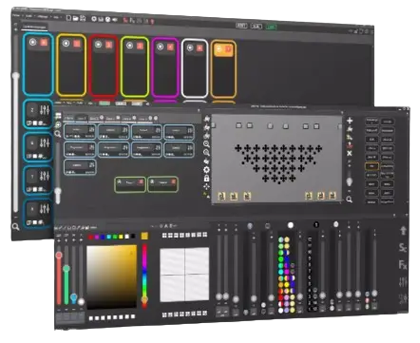Image resolution: width=420 pixels, height=343 pixels.
Task: Click the white X icon right of the fixture view
Action: pyautogui.click(x=350, y=153)
